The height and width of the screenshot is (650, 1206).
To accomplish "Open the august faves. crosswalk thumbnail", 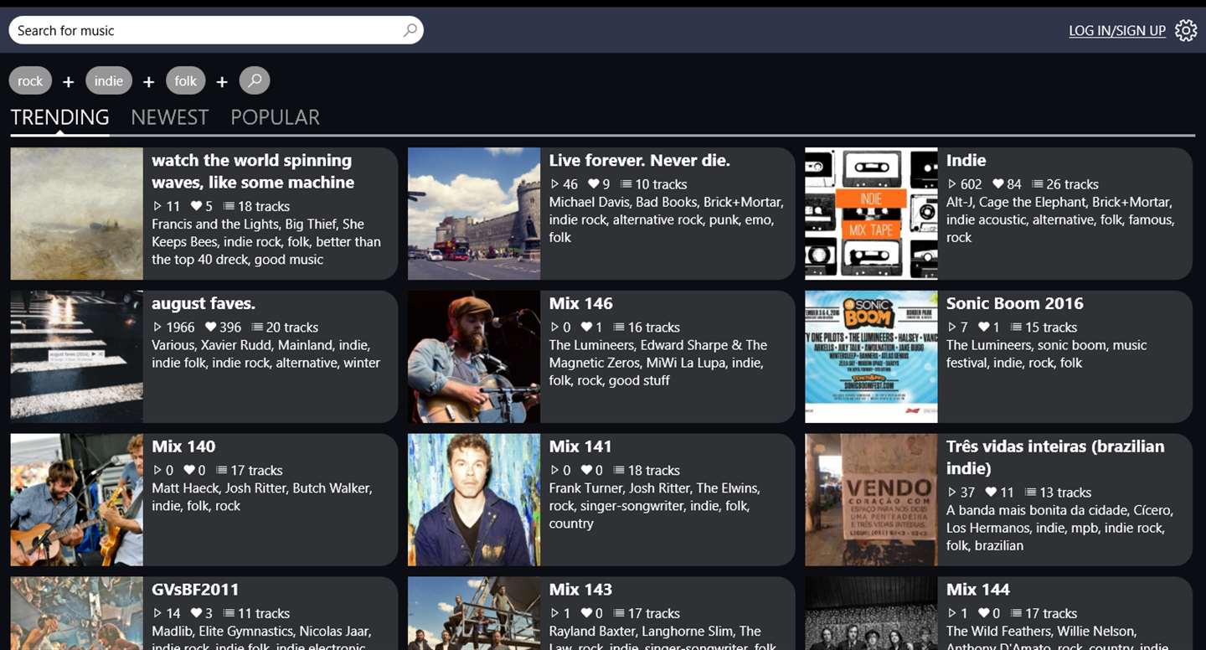I will click(x=77, y=357).
